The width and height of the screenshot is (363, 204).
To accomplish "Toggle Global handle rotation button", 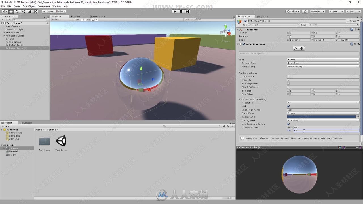I will tap(60, 12).
